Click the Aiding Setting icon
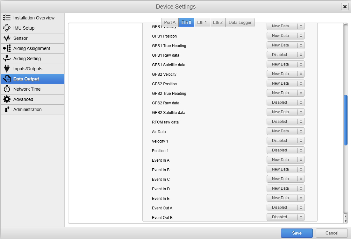Image resolution: width=351 pixels, height=239 pixels. pos(7,59)
